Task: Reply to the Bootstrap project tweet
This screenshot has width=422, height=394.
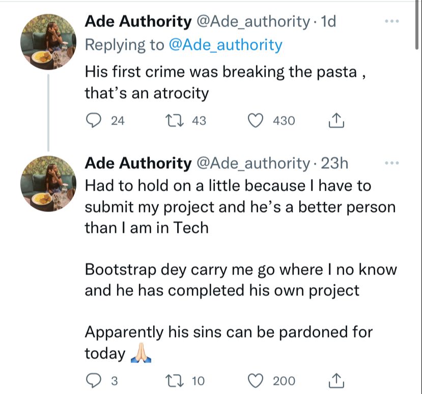Action: pos(93,380)
